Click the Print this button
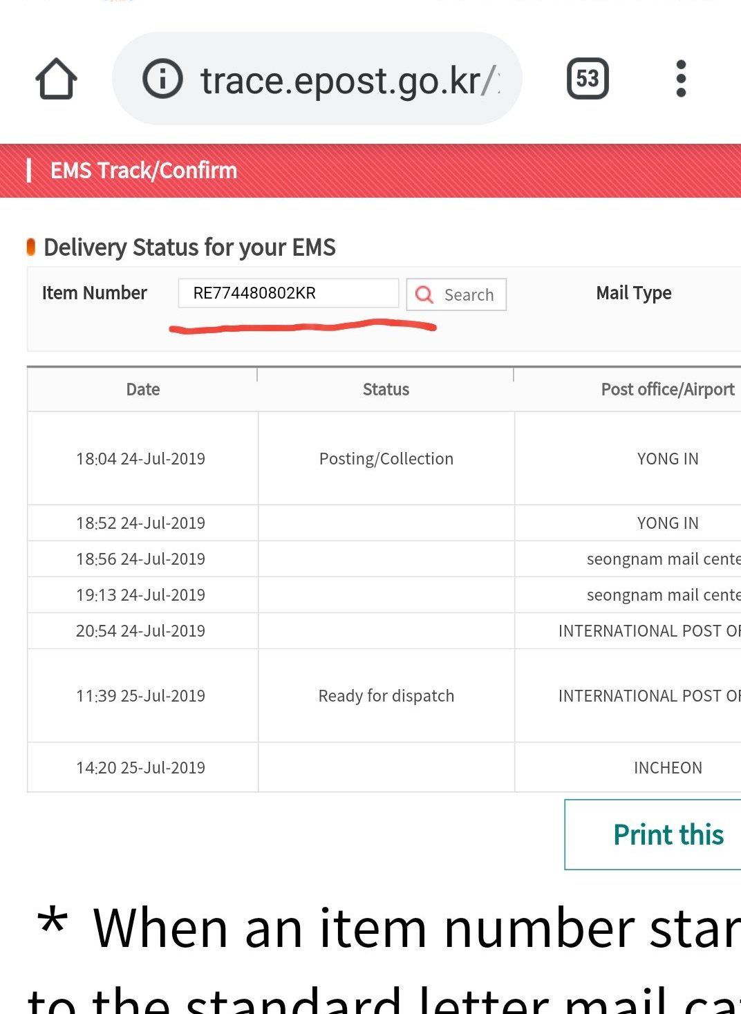Screen dimensions: 741x1014 click(x=653, y=834)
